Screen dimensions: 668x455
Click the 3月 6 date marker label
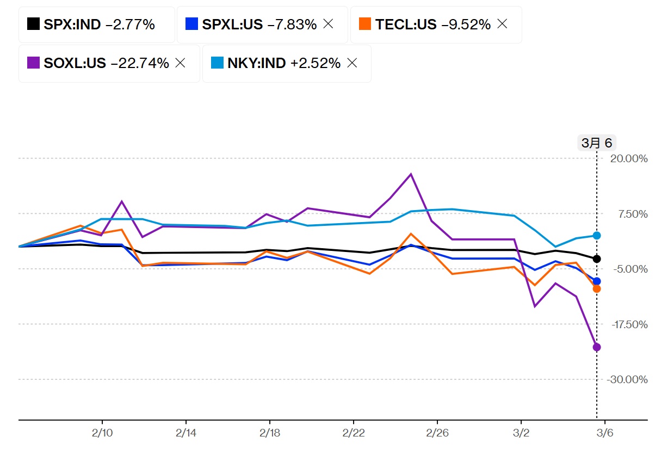pyautogui.click(x=597, y=143)
